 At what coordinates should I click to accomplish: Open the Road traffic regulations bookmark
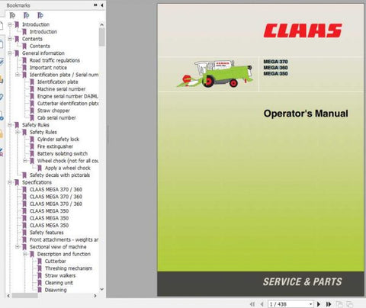pyautogui.click(x=55, y=60)
